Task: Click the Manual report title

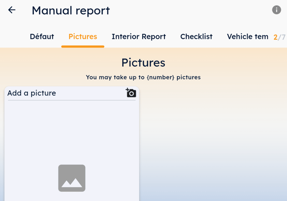Action: tap(71, 10)
